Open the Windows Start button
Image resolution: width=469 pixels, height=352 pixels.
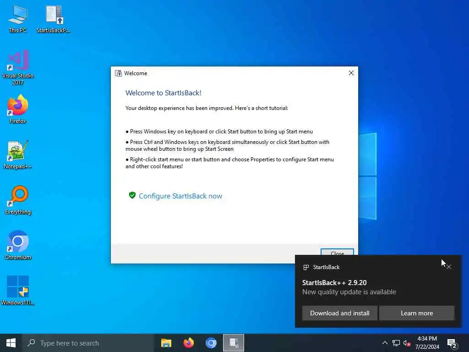[11, 343]
